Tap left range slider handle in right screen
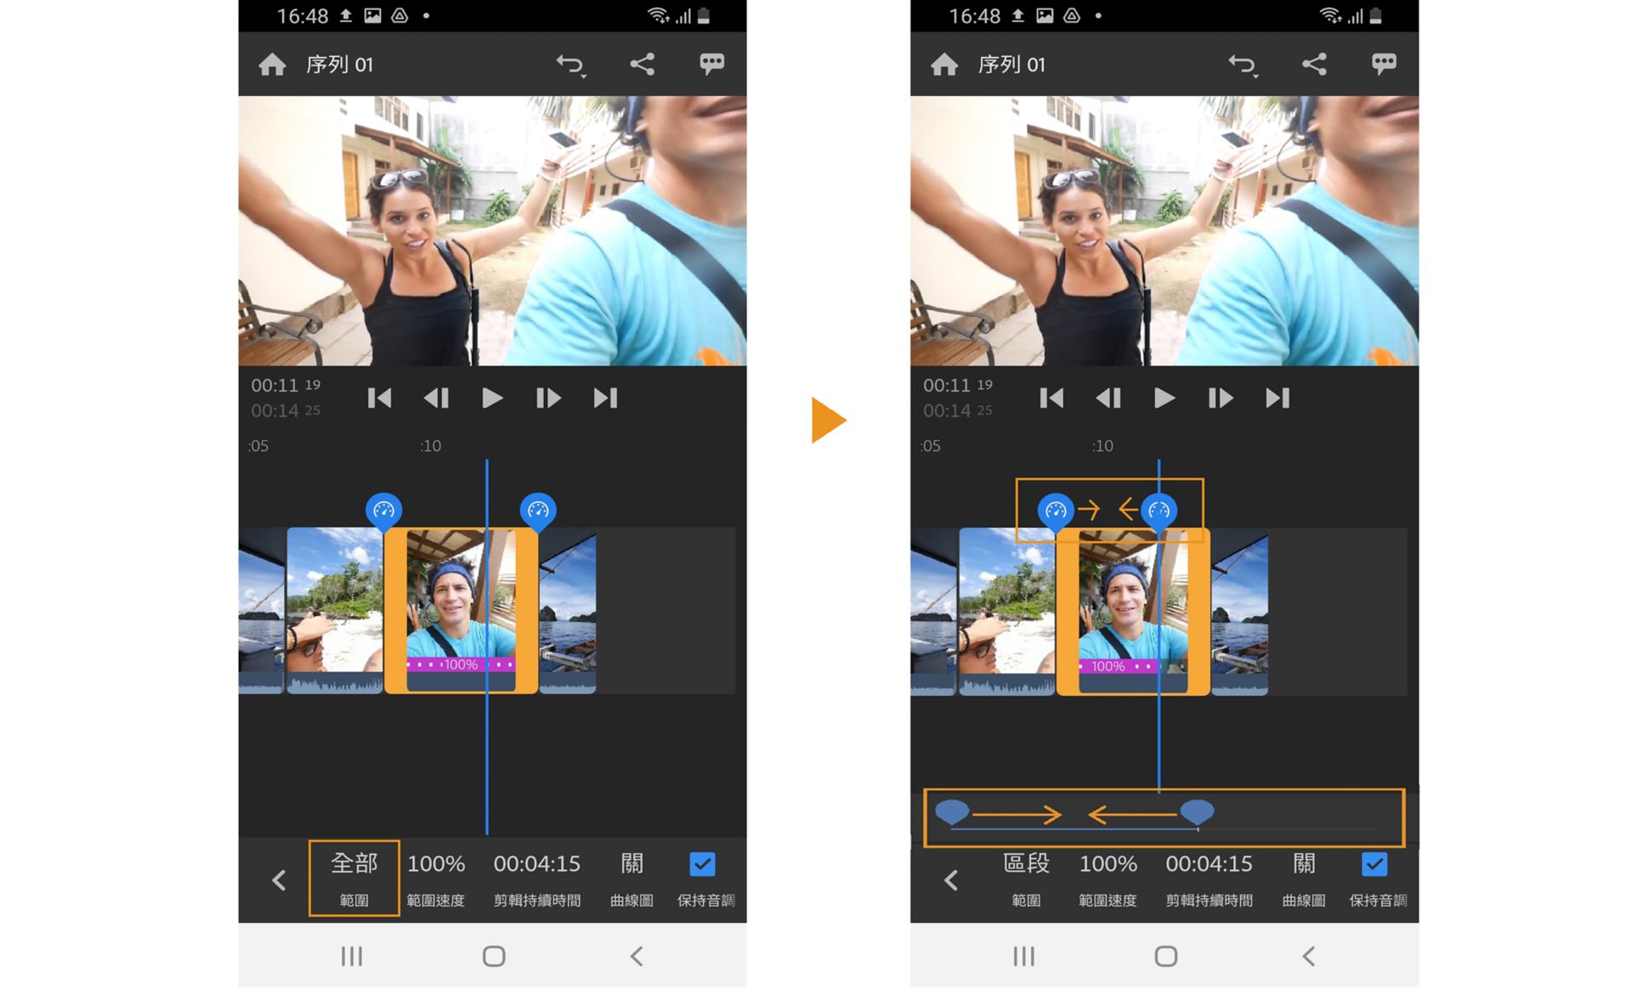The width and height of the screenshot is (1632, 989). pos(952,811)
